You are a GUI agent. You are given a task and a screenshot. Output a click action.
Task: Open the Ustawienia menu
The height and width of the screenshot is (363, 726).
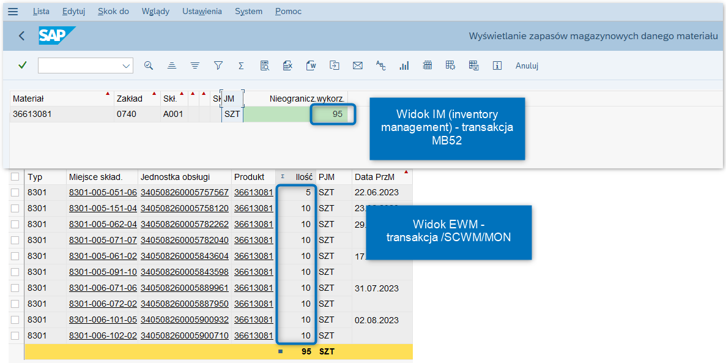click(x=202, y=12)
